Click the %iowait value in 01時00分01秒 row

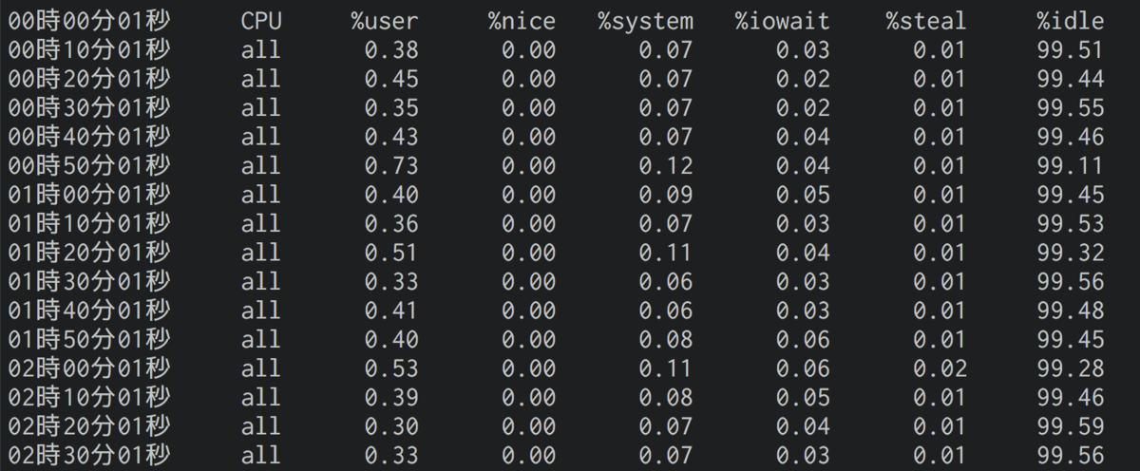click(803, 196)
